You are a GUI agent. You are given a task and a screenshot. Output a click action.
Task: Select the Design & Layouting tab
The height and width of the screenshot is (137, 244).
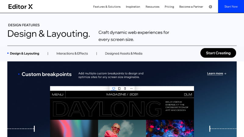(24, 53)
